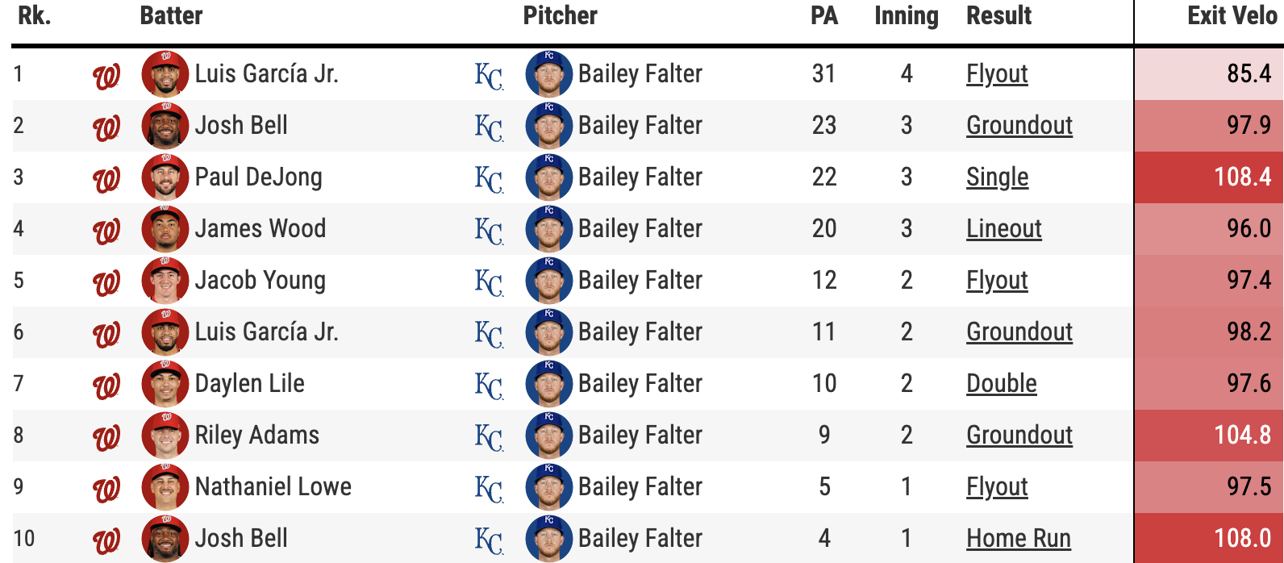
Task: Click the PA column header
Action: [x=823, y=16]
